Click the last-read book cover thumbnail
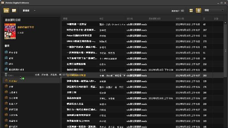 coord(10,31)
